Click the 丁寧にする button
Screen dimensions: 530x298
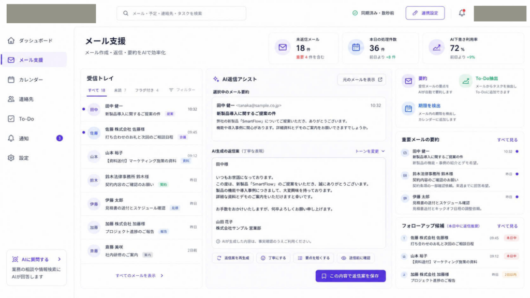[273, 258]
